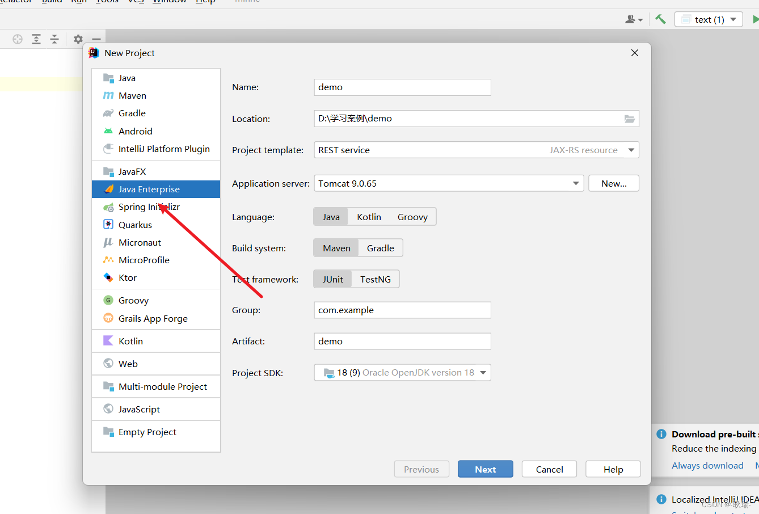The height and width of the screenshot is (514, 759).
Task: Open the Application server dropdown
Action: (x=449, y=183)
